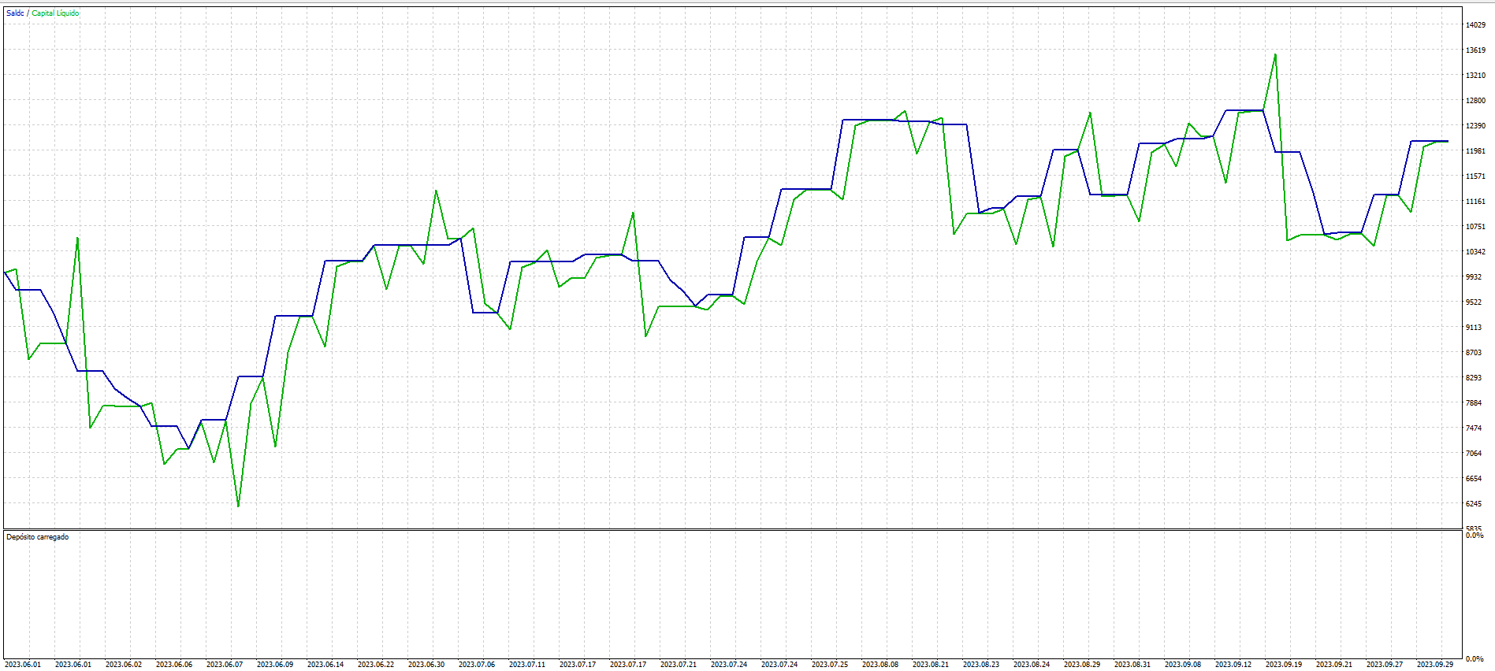Click the 'Capital Líquido' legend label
Screen dimensions: 1495x671
pos(55,13)
